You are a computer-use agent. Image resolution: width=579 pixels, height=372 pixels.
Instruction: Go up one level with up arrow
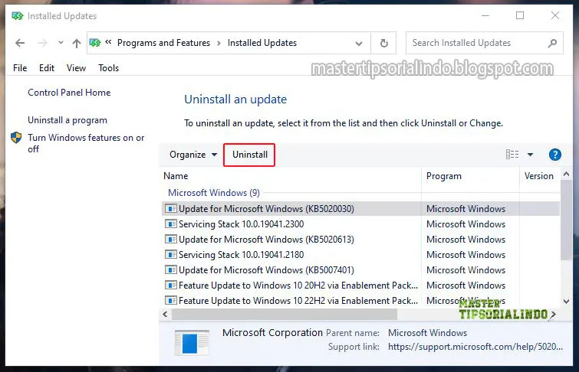tap(77, 43)
